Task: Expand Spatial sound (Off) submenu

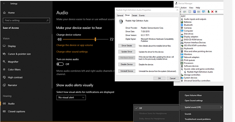Action: tap(201, 107)
